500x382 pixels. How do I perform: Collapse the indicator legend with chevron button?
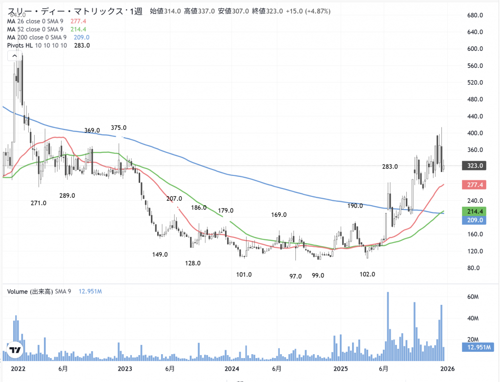(14, 56)
